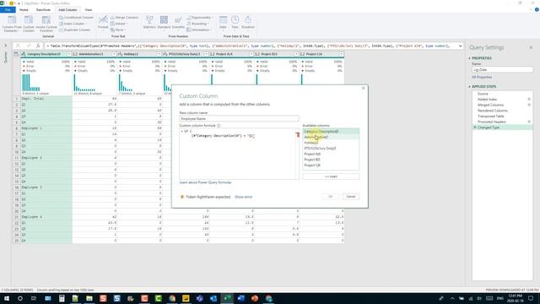The height and width of the screenshot is (304, 540).
Task: Close the Custom Column dialog
Action: pos(363,89)
